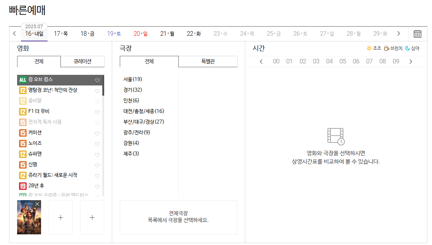Favorite 킹 오브 킹스 with the heart
Viewport: 432px width, 245px height.
(x=97, y=80)
